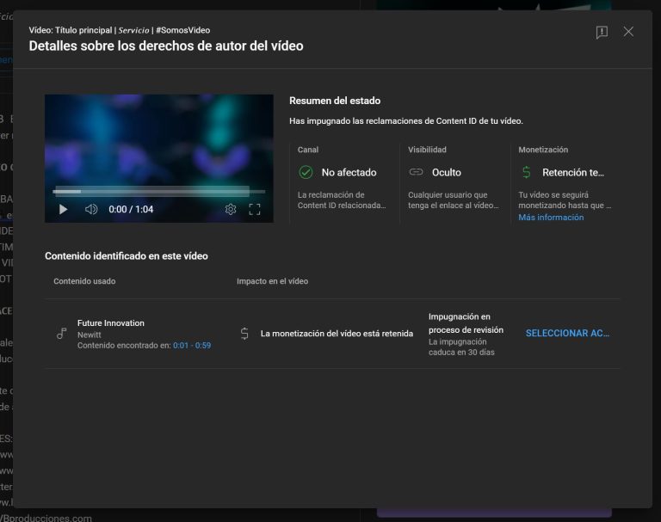Click the 0:00 / 1:04 time display

[131, 209]
